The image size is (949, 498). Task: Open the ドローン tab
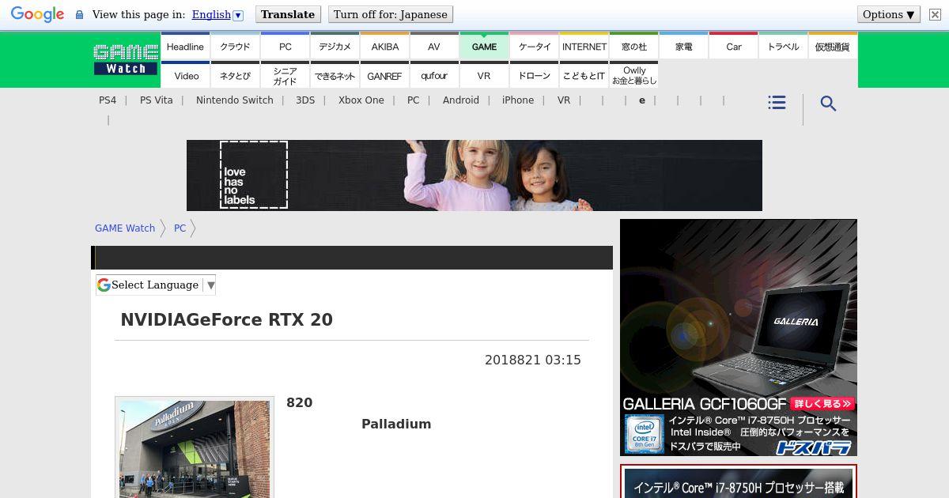[x=535, y=75]
